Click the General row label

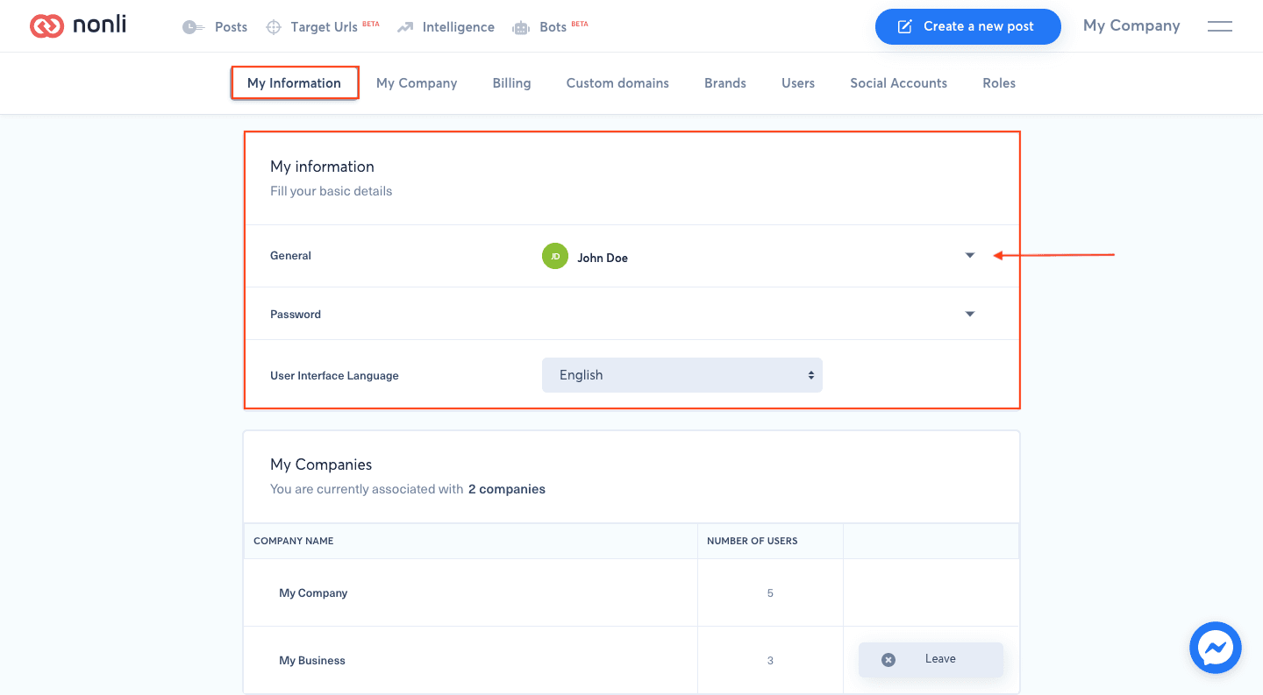(x=291, y=256)
